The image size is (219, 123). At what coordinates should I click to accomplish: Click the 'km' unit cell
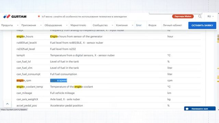tap(169, 93)
